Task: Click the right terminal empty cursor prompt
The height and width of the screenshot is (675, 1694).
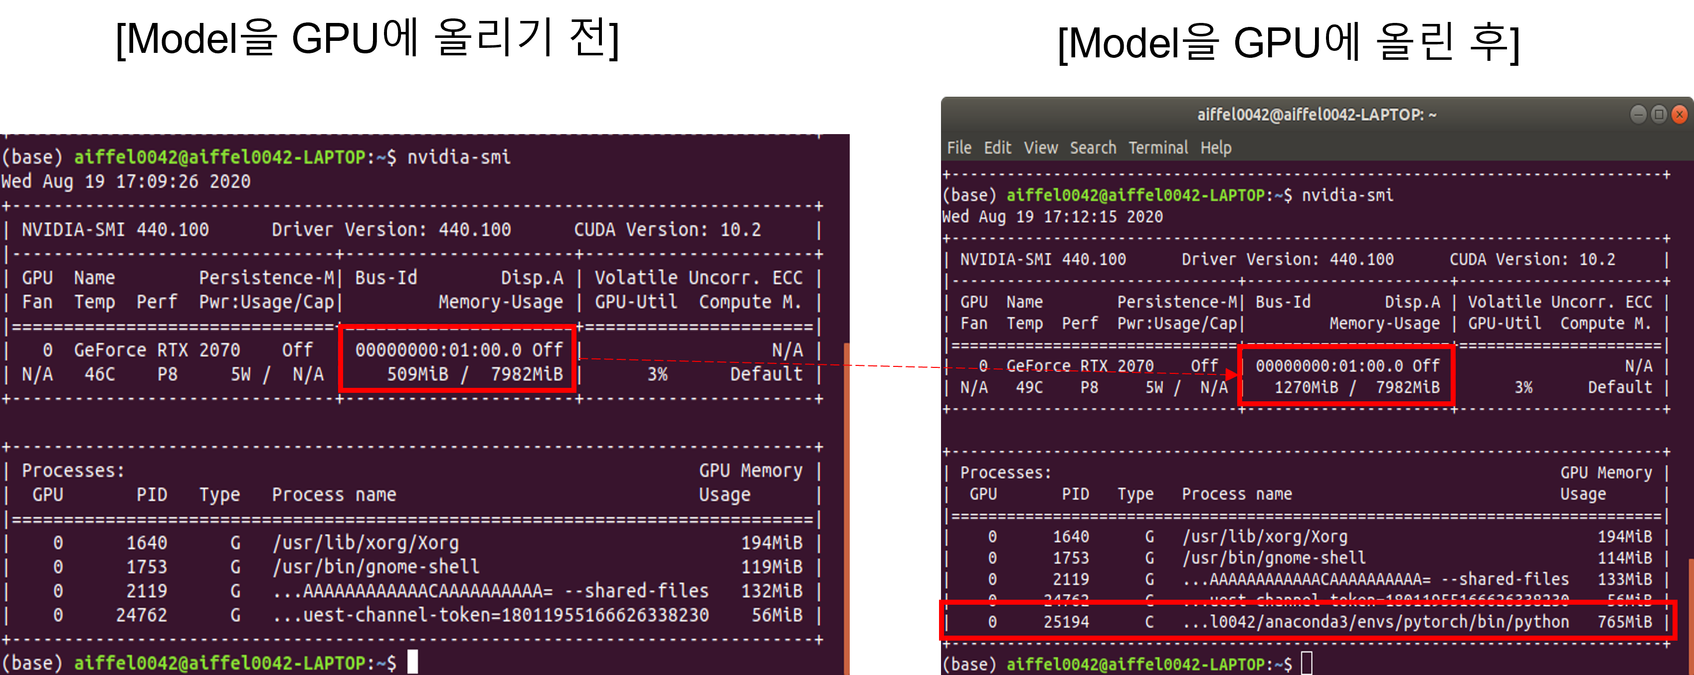Action: pyautogui.click(x=1306, y=663)
